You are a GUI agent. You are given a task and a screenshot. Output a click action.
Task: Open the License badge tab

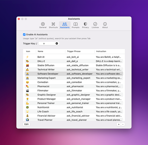(x=95, y=25)
